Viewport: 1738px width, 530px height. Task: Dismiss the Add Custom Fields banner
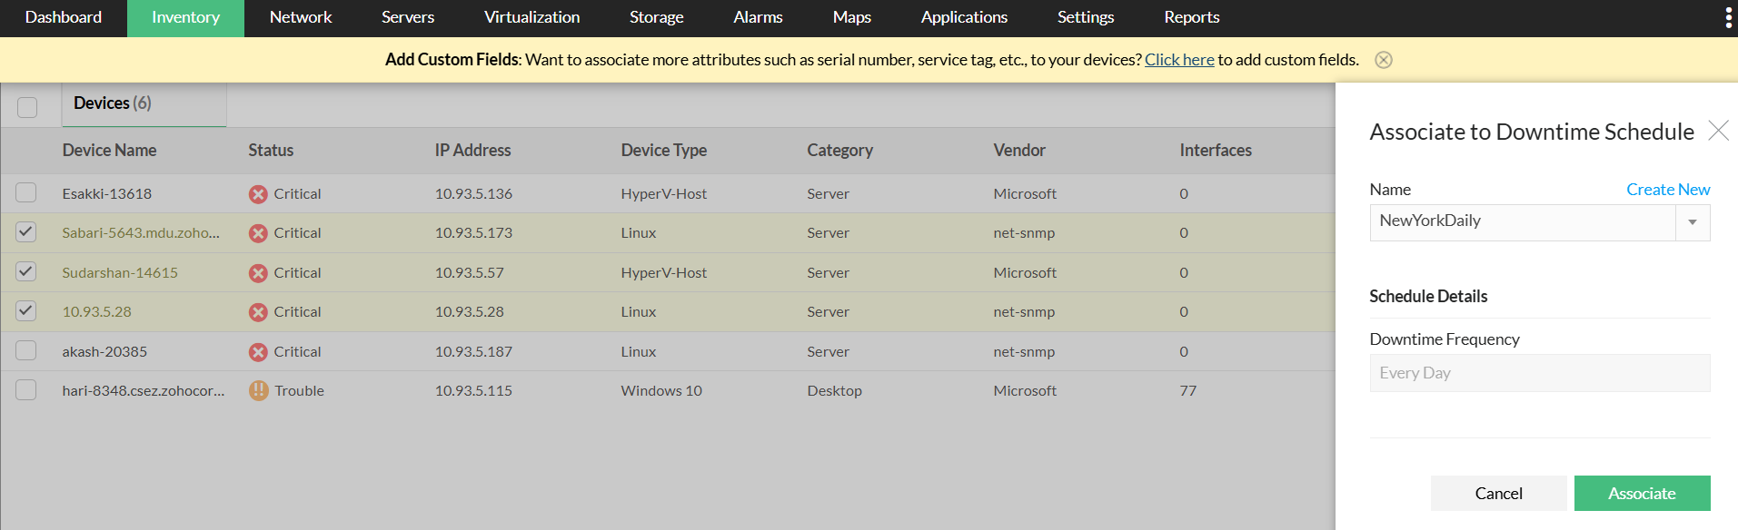[x=1383, y=60]
